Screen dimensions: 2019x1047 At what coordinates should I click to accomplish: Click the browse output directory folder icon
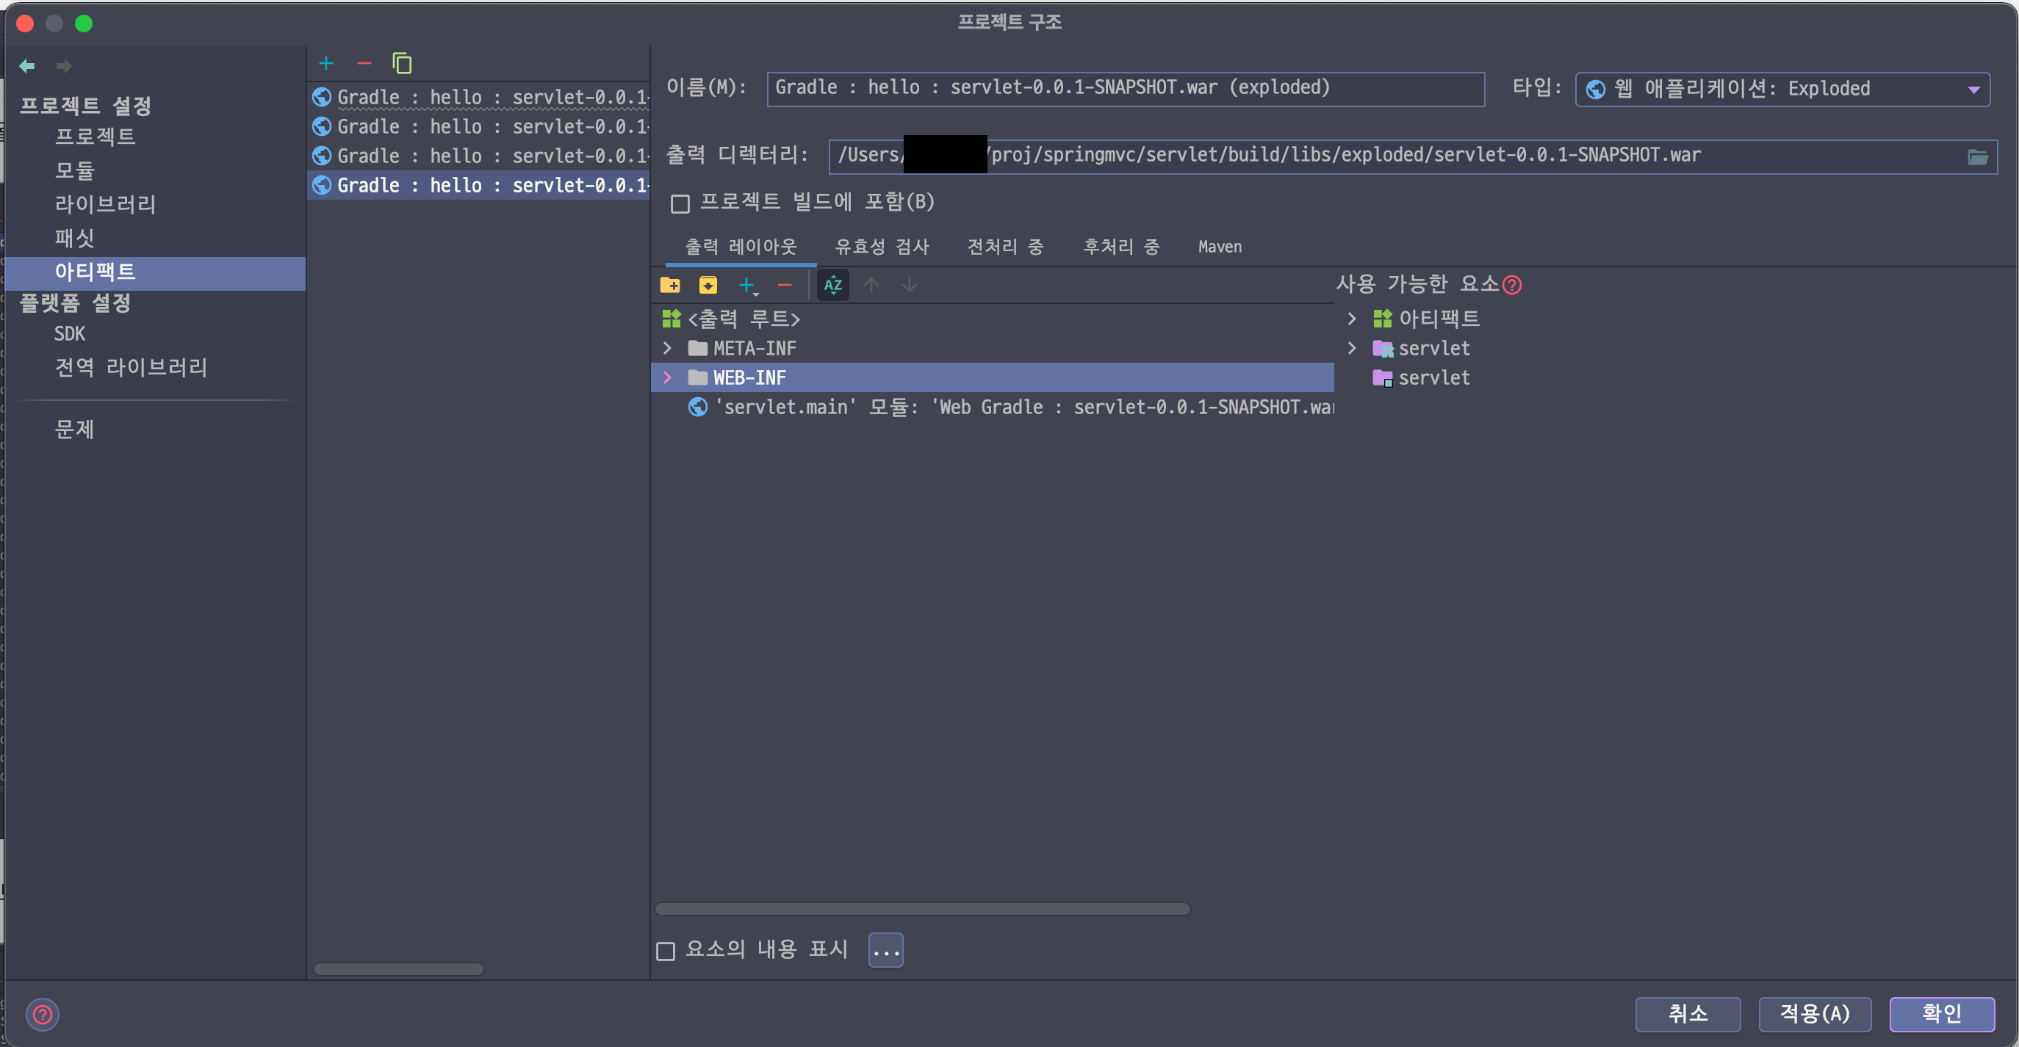1977,157
